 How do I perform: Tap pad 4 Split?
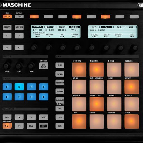[x=132, y=121]
